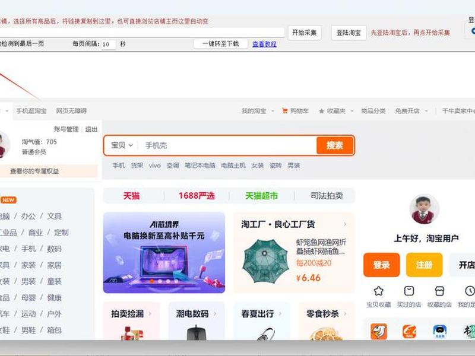This screenshot has height=356, width=475.
Task: Click the 瓷砖 hot search keyword
Action: click(275, 166)
